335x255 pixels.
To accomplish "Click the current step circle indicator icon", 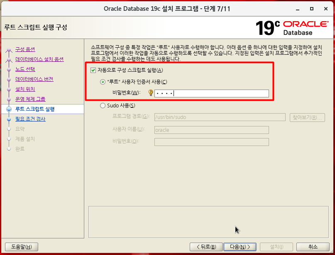I will 9,109.
